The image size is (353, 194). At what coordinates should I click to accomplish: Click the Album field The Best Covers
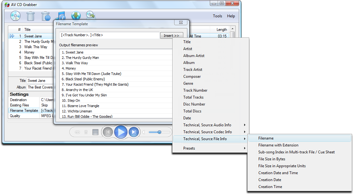(40, 87)
